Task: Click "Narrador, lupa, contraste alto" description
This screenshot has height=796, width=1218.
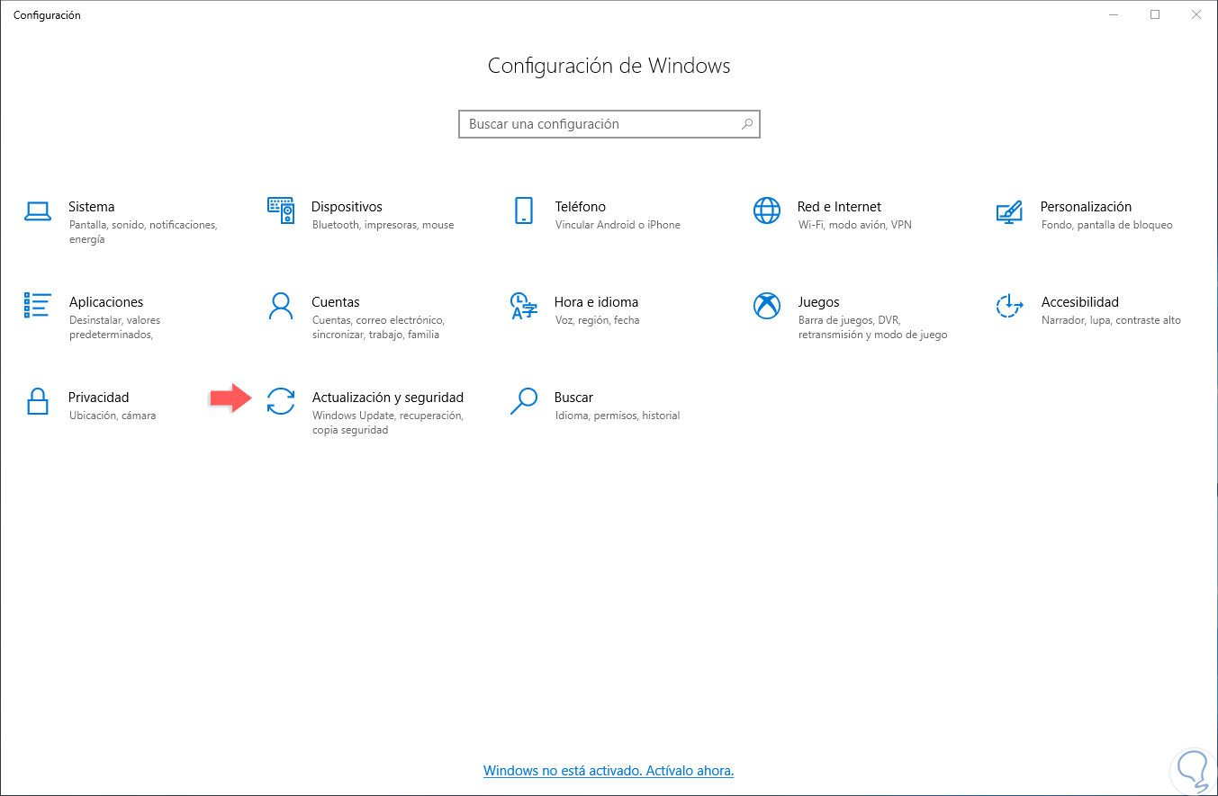Action: pos(1112,320)
